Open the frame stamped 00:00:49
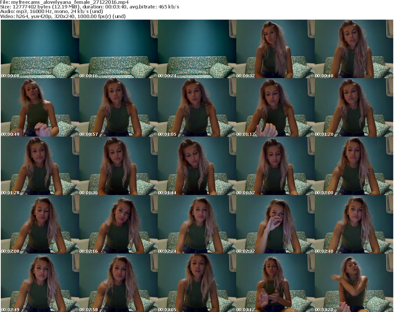This screenshot has height=312, width=394. coord(40,107)
